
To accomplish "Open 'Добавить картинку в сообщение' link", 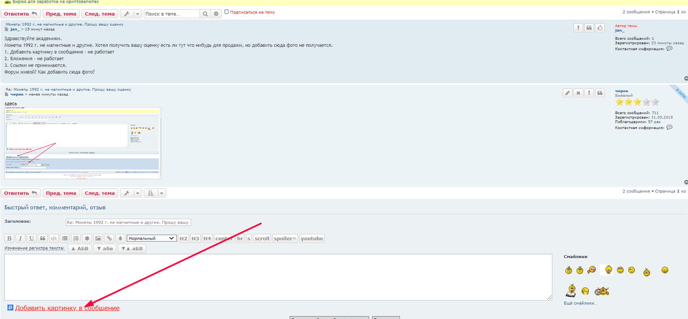I will point(67,308).
